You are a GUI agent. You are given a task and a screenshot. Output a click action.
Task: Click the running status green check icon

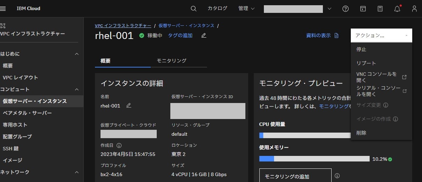[142, 35]
